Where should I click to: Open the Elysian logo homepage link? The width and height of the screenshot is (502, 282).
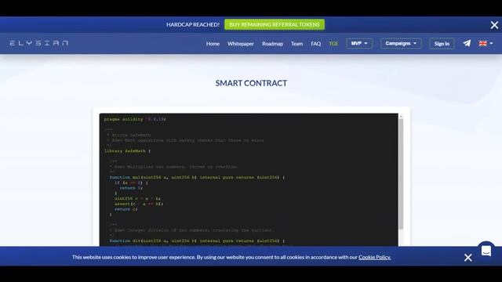[x=38, y=43]
